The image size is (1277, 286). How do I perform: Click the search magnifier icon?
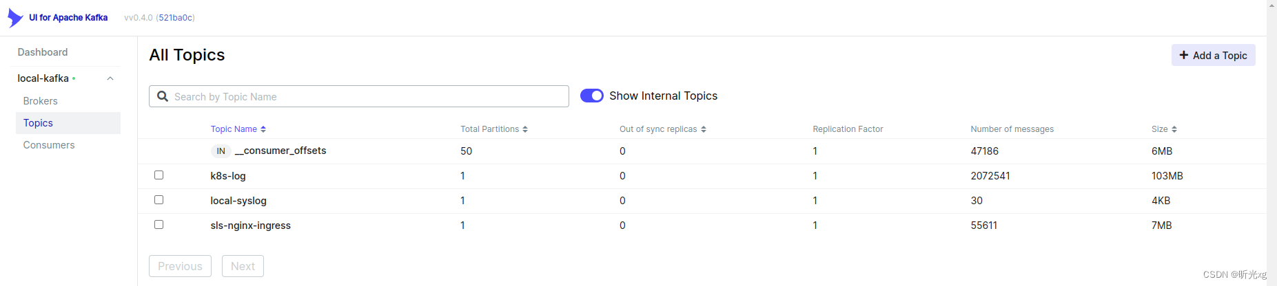(163, 96)
